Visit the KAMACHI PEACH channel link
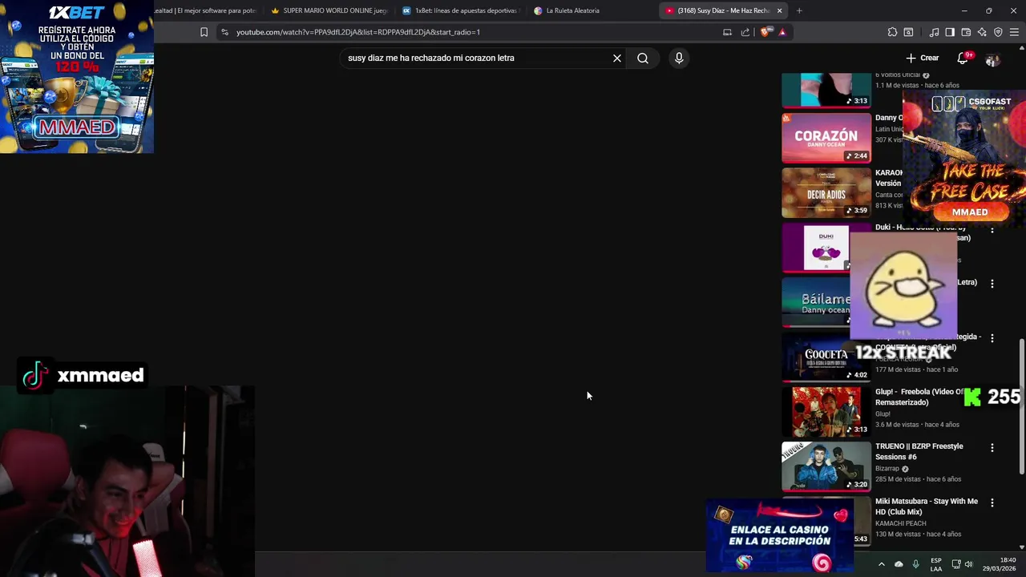 click(x=901, y=523)
